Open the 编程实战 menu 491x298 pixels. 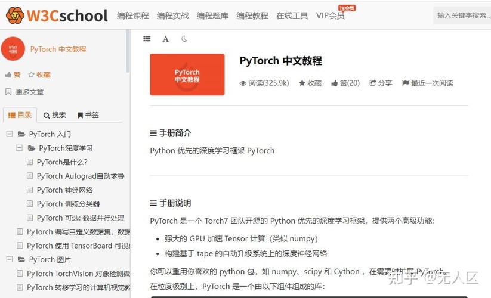[x=172, y=15]
